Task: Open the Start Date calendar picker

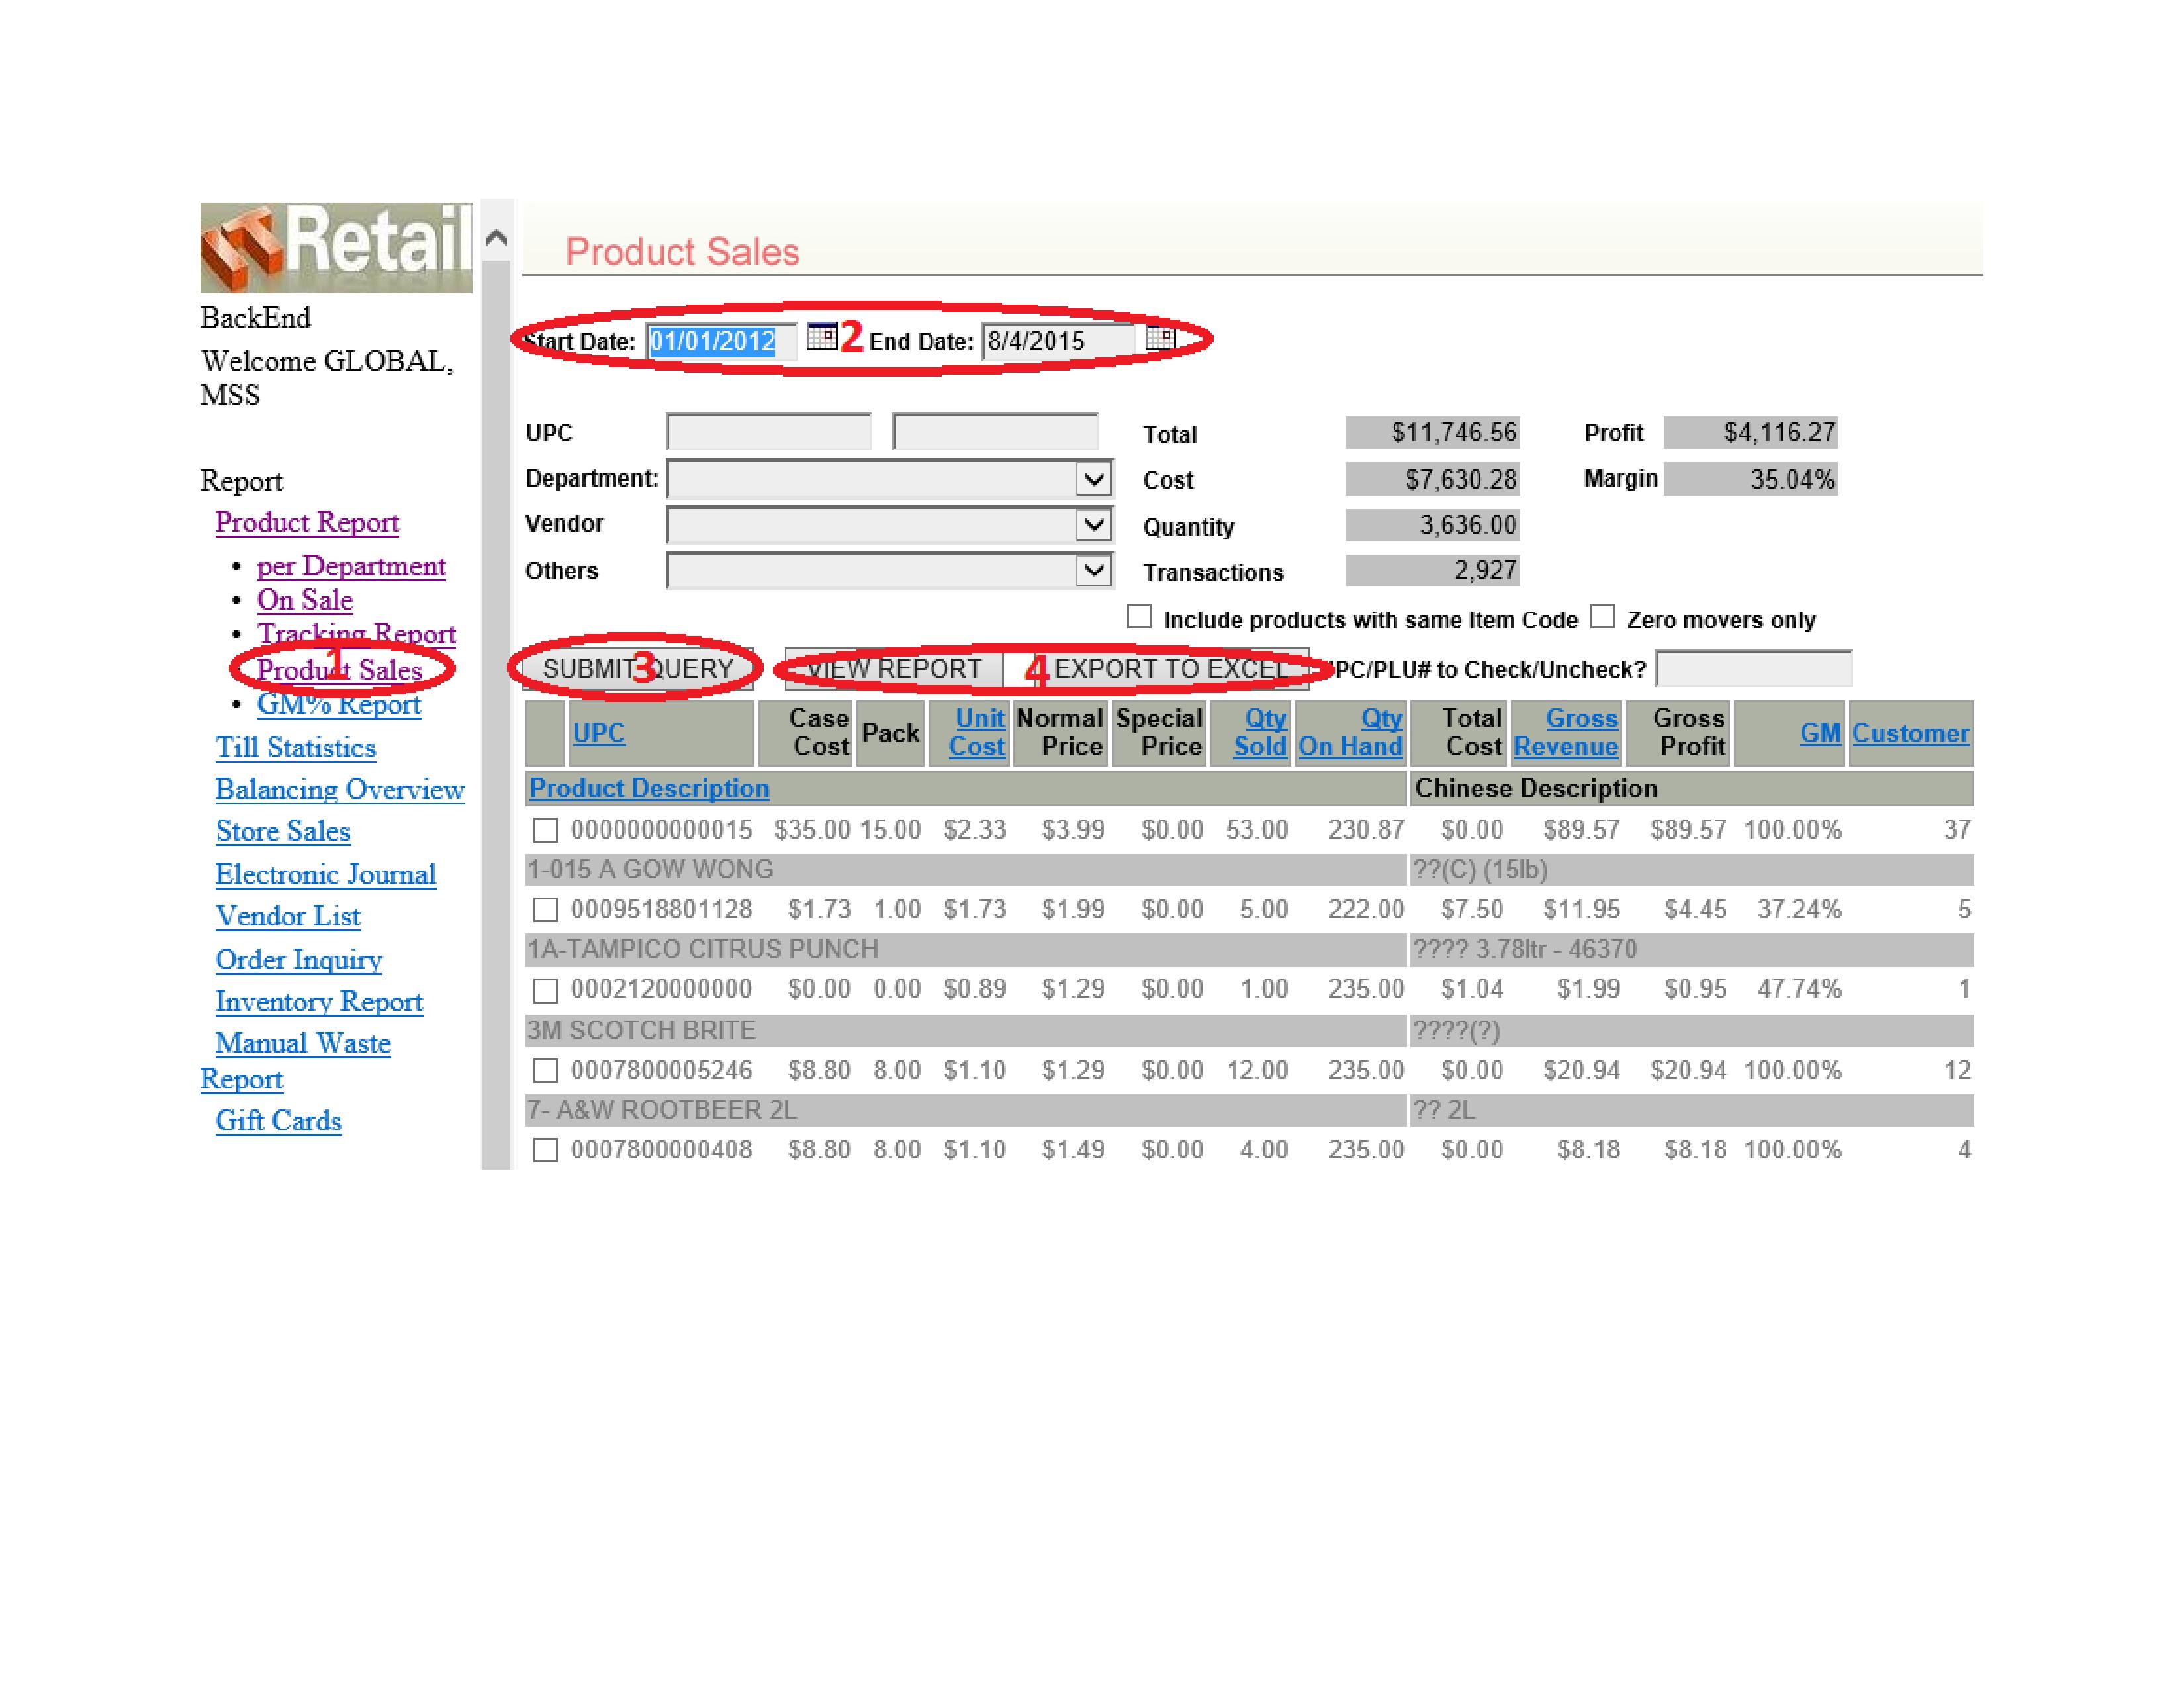Action: tap(821, 336)
